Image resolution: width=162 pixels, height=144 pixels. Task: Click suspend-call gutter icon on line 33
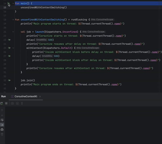click(x=9, y=80)
